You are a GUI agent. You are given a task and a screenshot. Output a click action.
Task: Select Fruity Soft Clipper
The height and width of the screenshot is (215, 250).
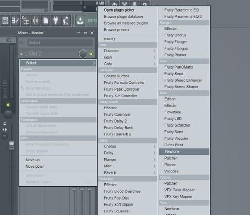(x=128, y=205)
